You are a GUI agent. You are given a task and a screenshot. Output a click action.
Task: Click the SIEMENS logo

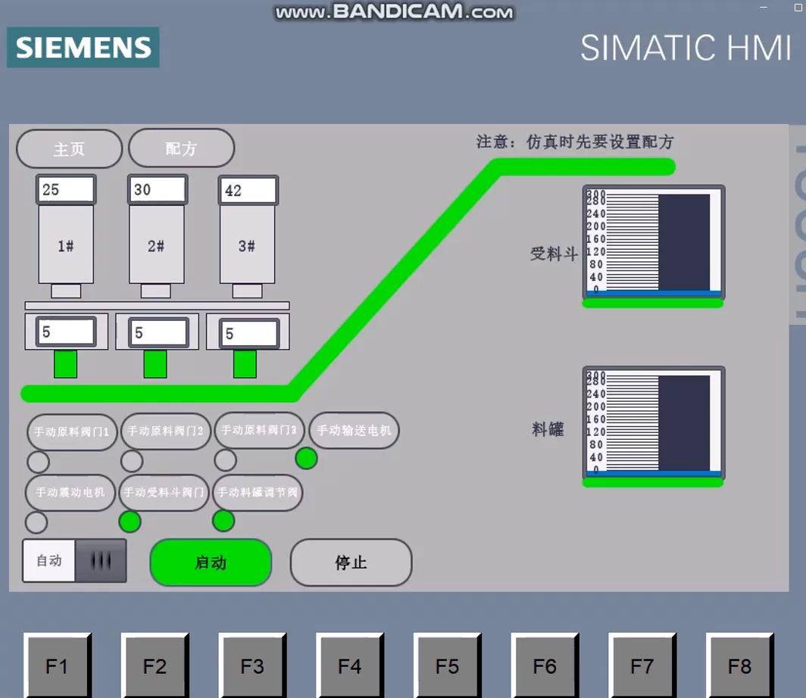83,47
